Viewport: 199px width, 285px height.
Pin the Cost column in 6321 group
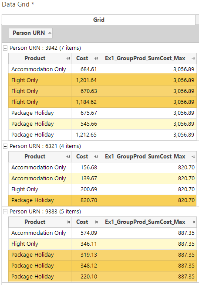click(x=96, y=157)
